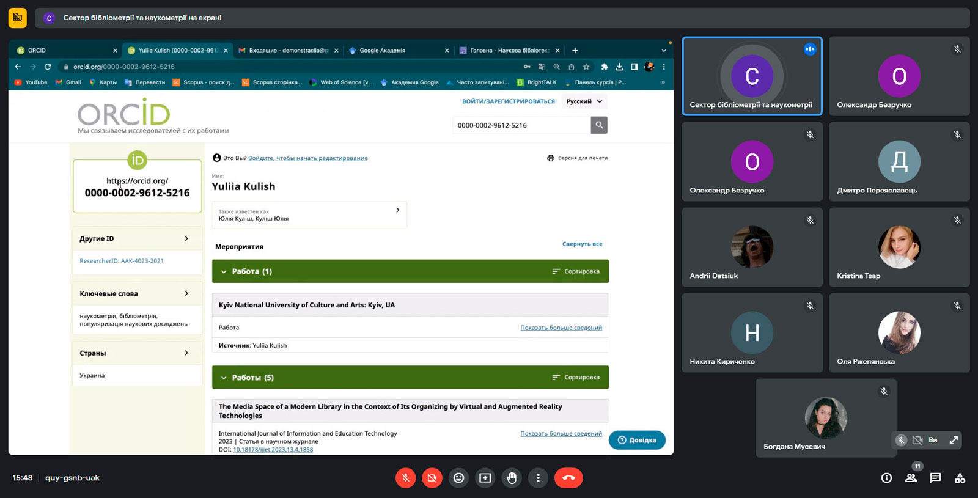
Task: Open the Русский language dropdown
Action: coord(584,101)
